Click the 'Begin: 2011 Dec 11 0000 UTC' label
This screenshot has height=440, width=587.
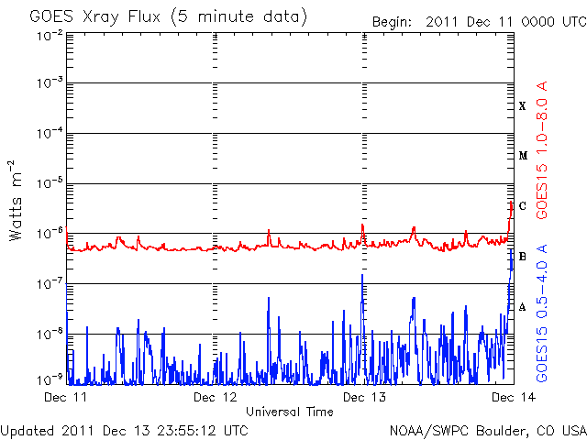tap(479, 21)
